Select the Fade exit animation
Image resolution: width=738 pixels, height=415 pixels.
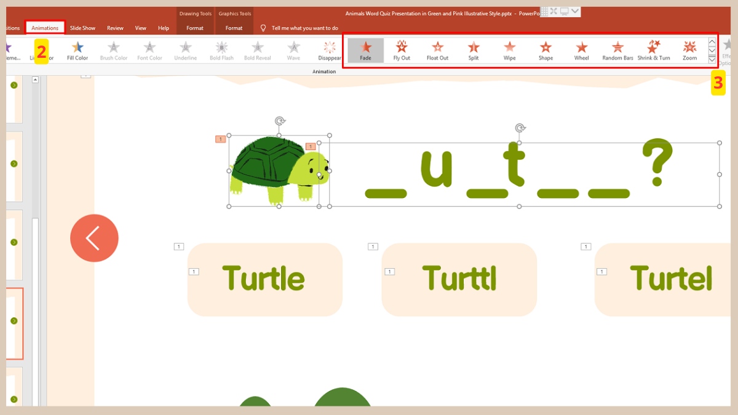(x=365, y=50)
